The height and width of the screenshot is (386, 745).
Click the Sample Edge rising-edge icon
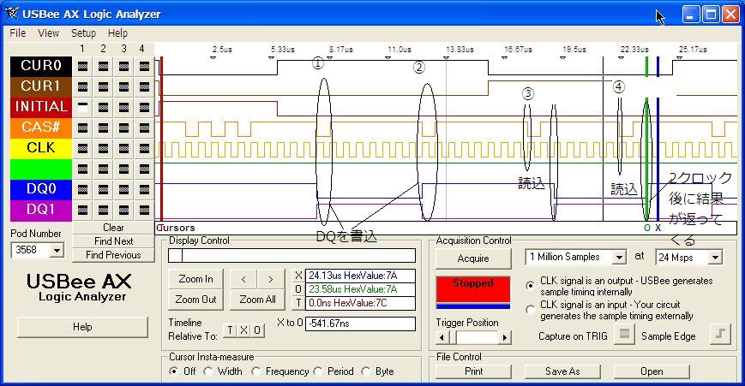pos(720,336)
